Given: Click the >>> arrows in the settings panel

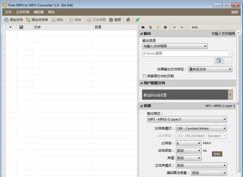Looking at the screenshot, I should click(x=194, y=27).
